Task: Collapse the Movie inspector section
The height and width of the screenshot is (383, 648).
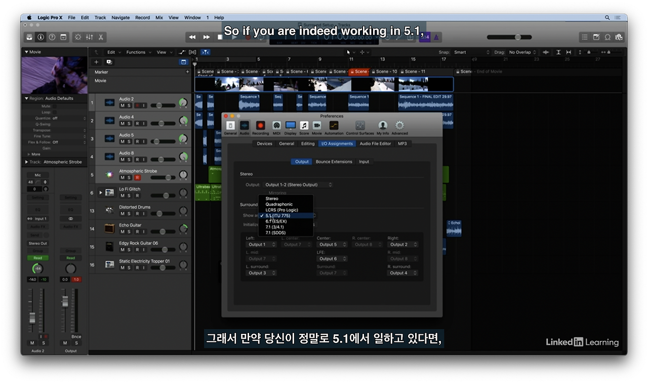Action: [26, 52]
